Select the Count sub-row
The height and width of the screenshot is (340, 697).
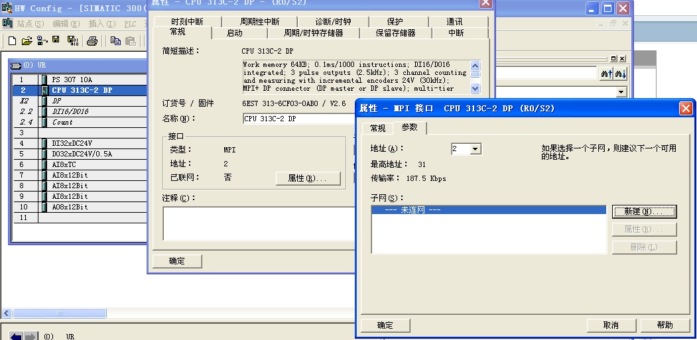pos(80,122)
